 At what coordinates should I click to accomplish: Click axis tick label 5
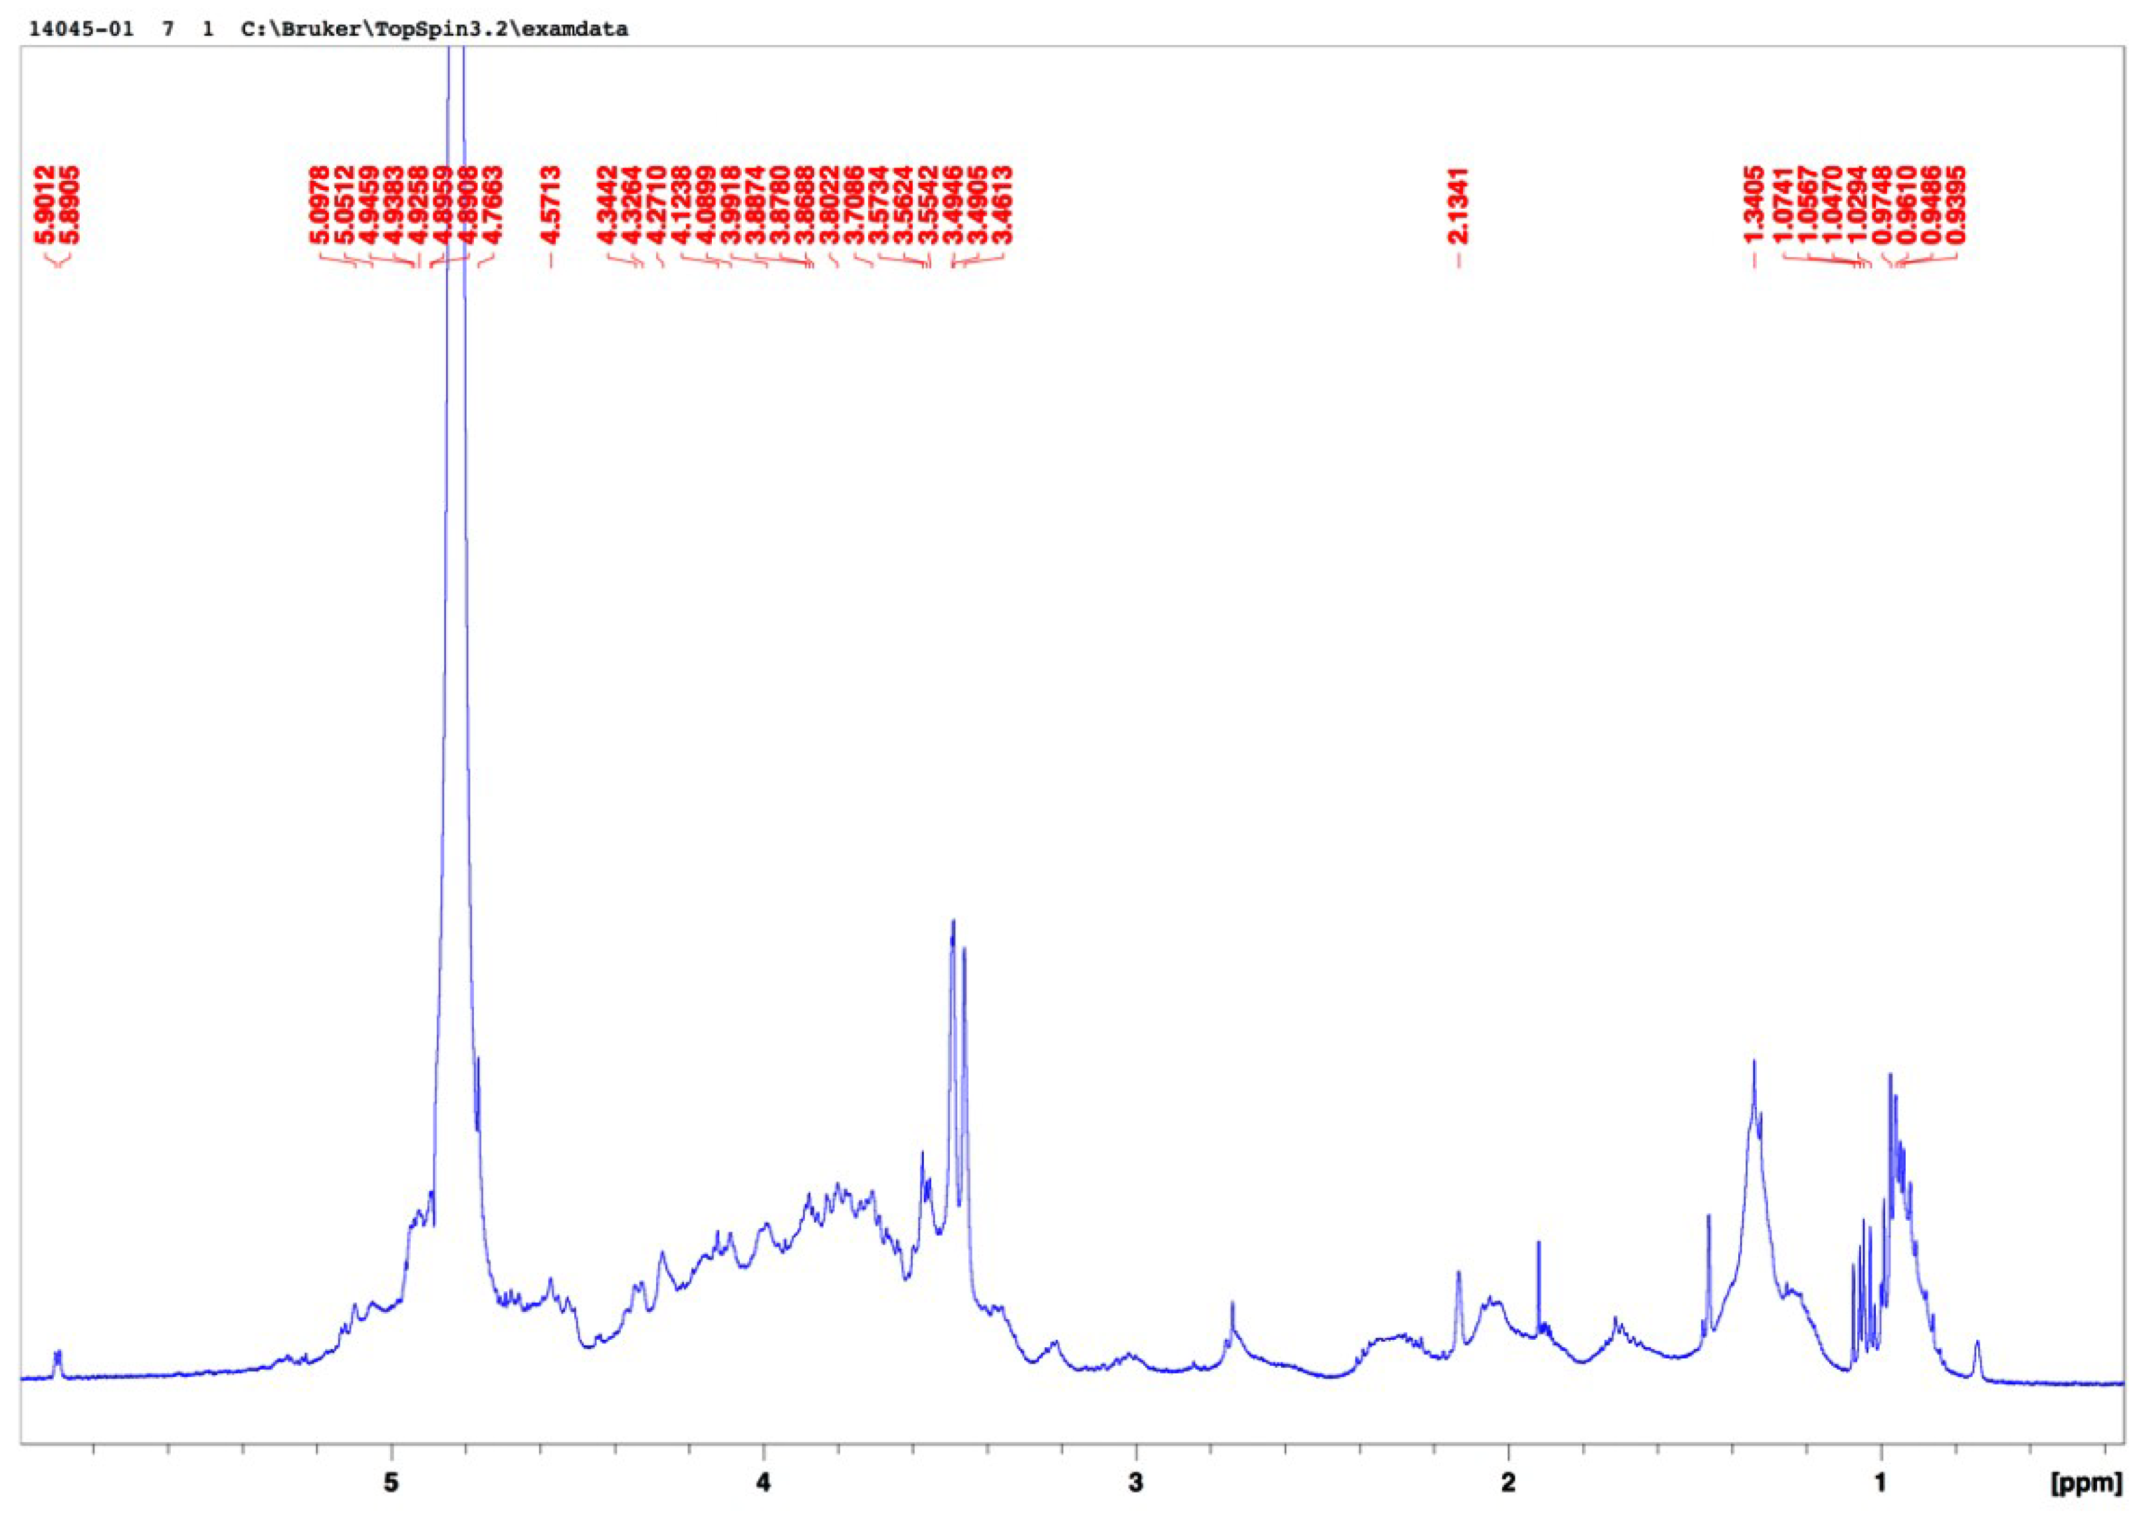click(x=392, y=1483)
